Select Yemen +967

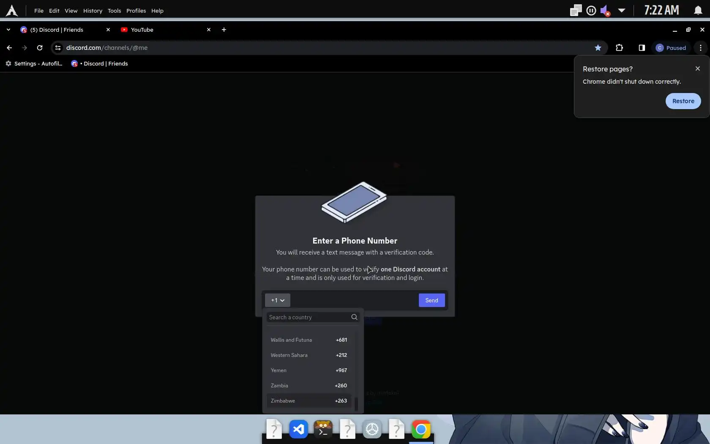click(x=309, y=370)
